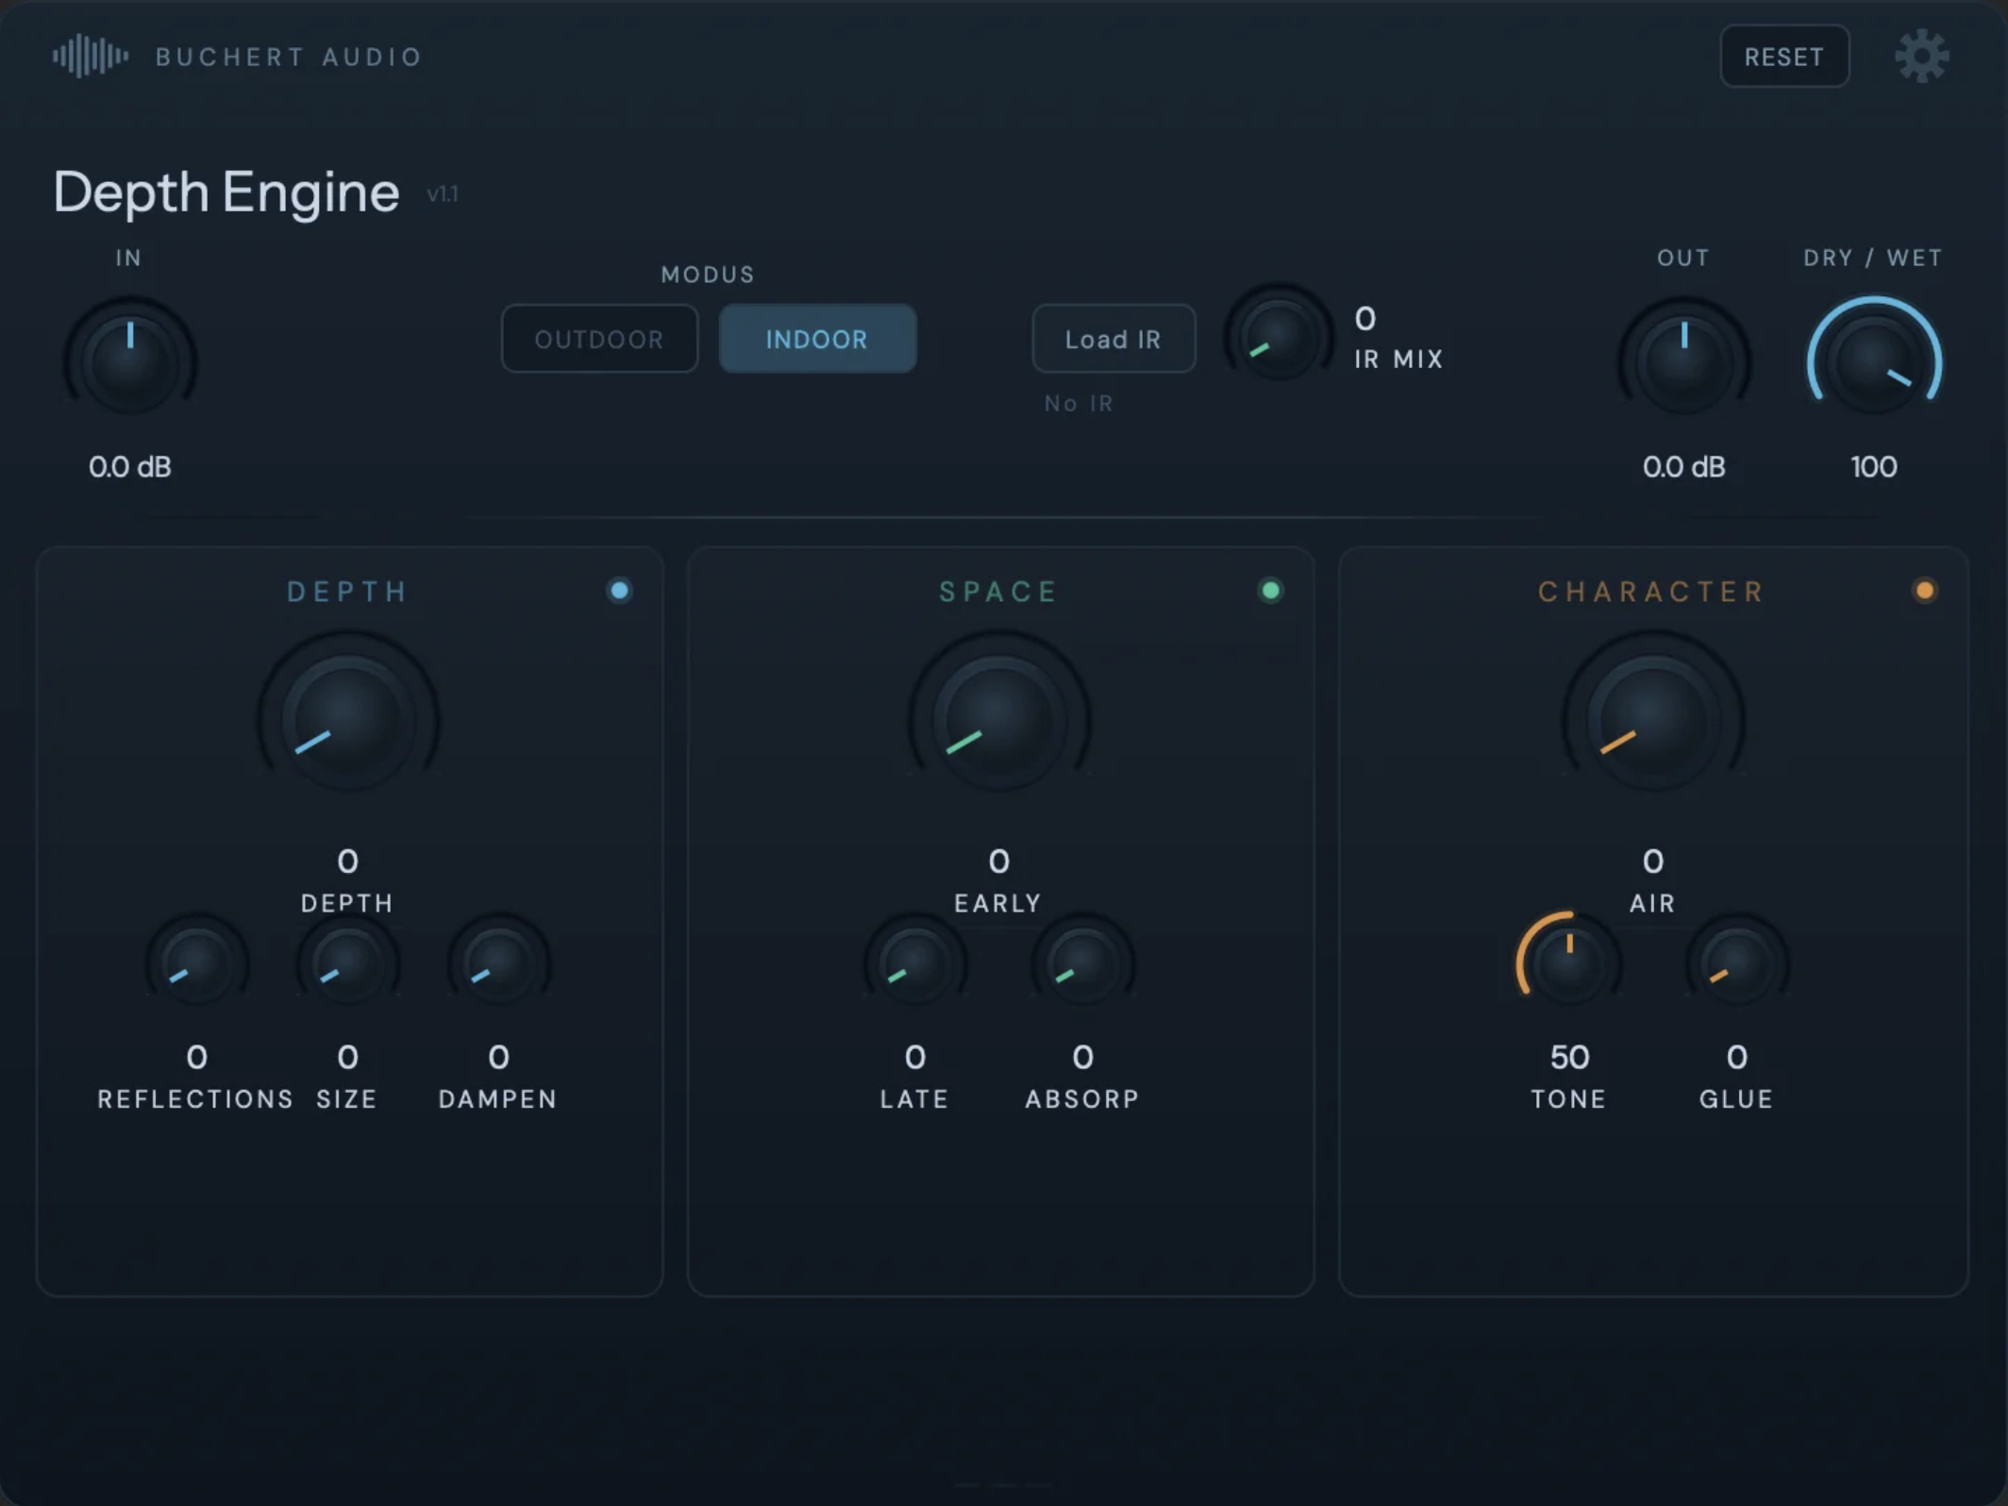Click the OUT value 0.0 dB
The height and width of the screenshot is (1506, 2008).
pos(1684,467)
